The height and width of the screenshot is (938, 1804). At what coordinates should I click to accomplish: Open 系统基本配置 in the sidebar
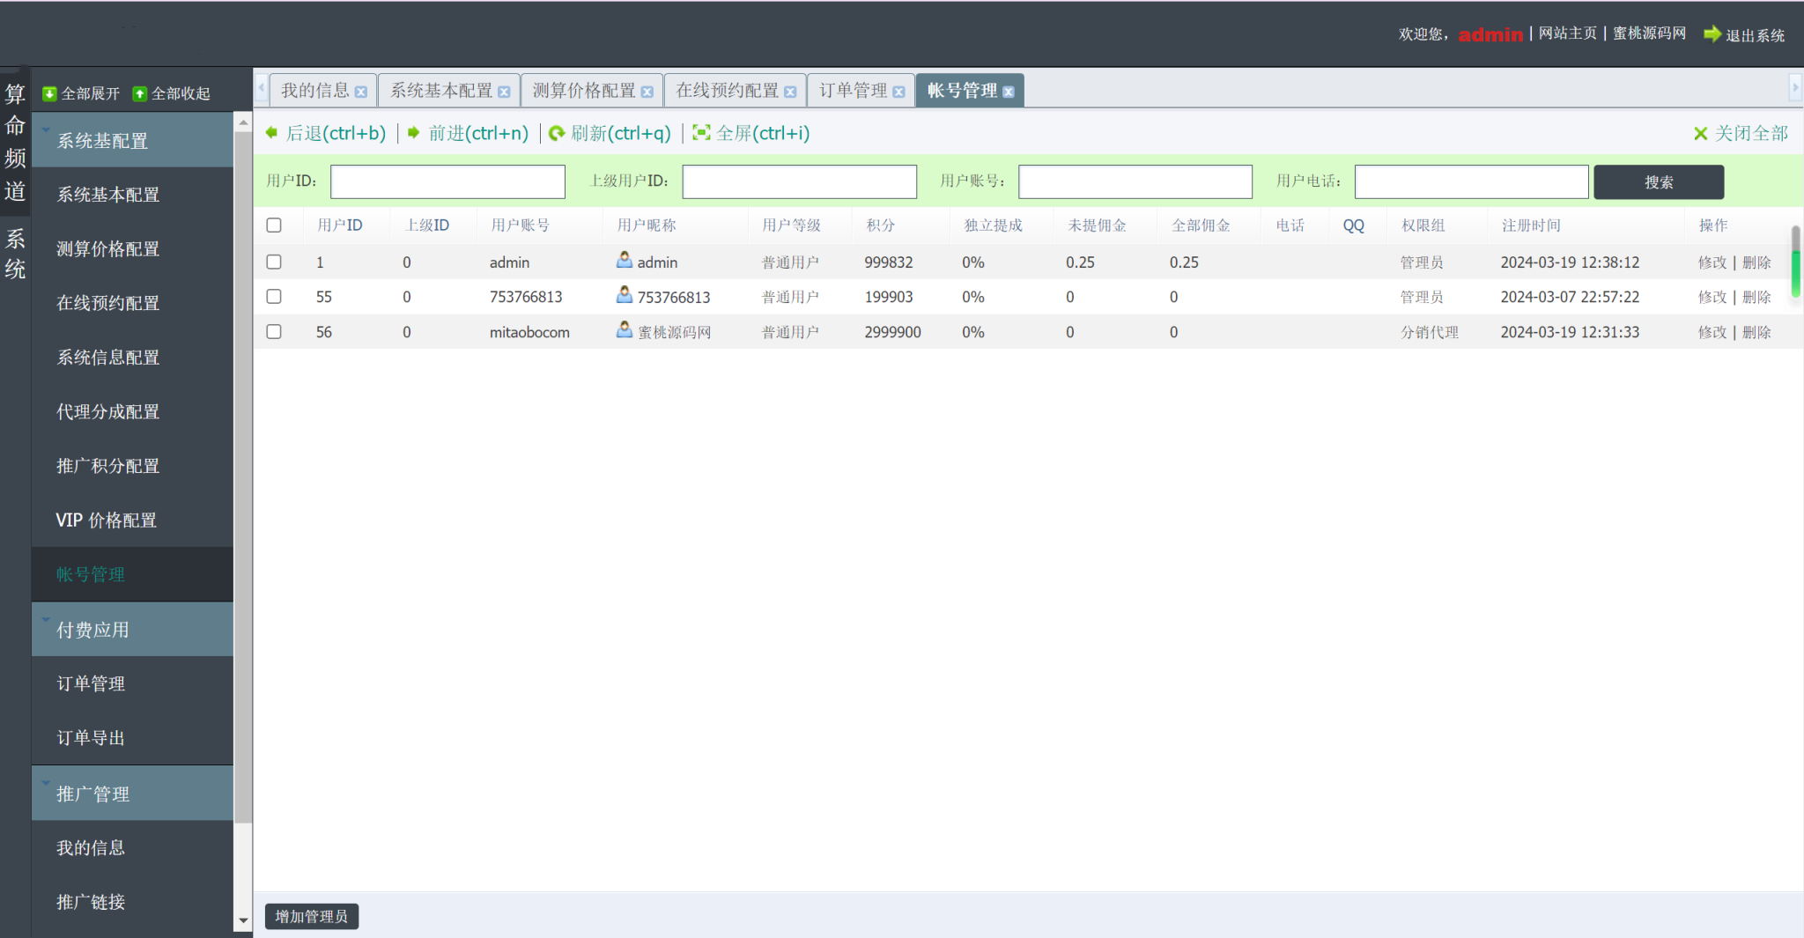[x=132, y=194]
